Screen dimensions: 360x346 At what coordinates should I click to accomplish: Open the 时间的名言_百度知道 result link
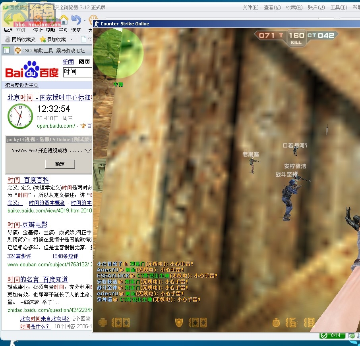tap(38, 279)
